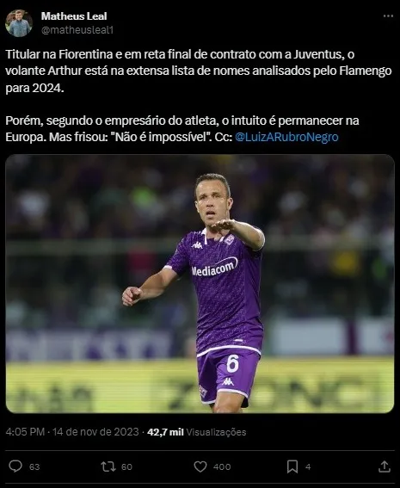View the 42,7 mil Visualizações count
The image size is (400, 488).
tap(197, 432)
